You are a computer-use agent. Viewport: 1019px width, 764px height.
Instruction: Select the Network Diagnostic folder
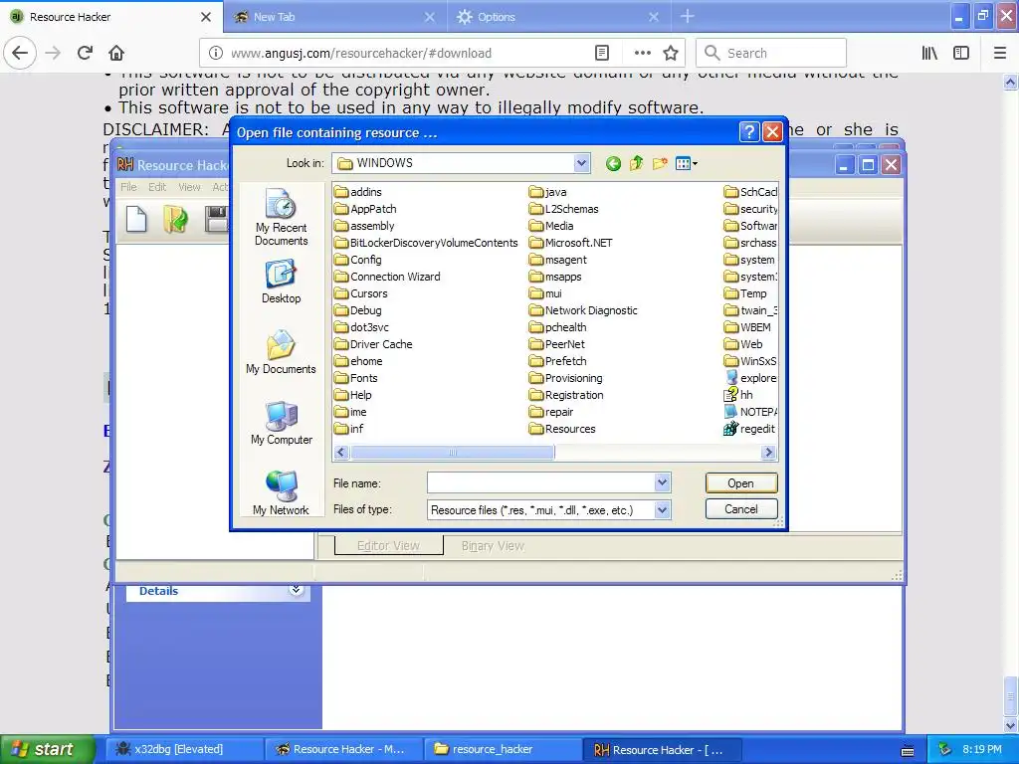(x=583, y=310)
